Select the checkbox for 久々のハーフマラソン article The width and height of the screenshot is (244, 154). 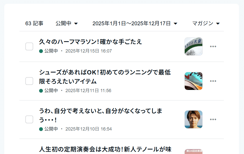point(29,46)
